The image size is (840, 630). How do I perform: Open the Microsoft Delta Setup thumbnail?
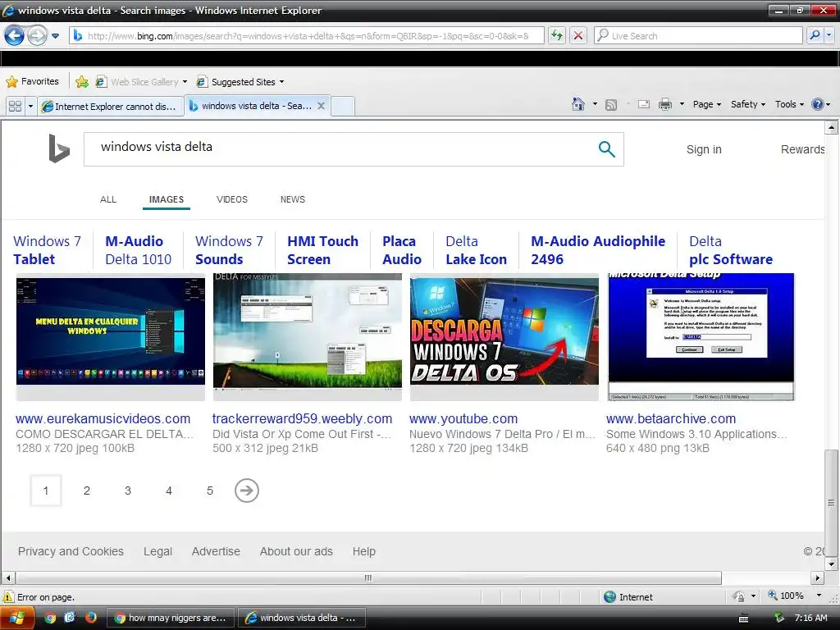point(701,337)
